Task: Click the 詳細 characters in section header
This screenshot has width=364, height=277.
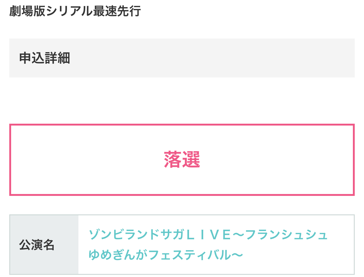Action: pyautogui.click(x=57, y=58)
